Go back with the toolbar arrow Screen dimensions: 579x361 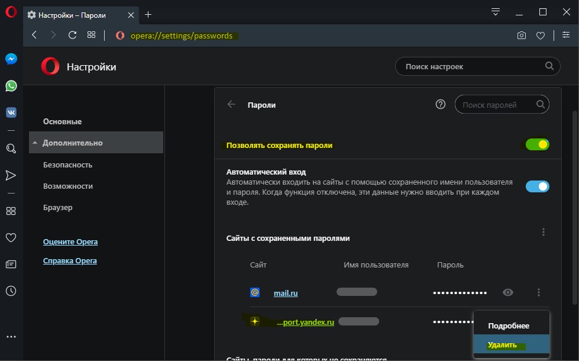34,35
